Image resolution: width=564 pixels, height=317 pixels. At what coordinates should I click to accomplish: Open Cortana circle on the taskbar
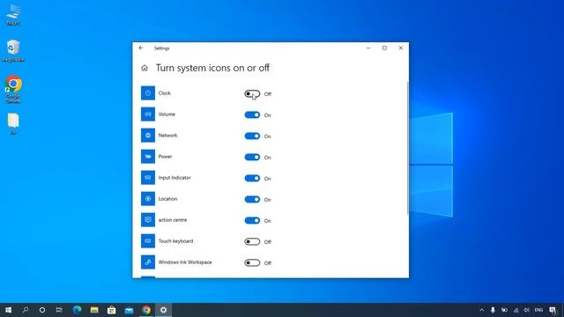pos(42,310)
